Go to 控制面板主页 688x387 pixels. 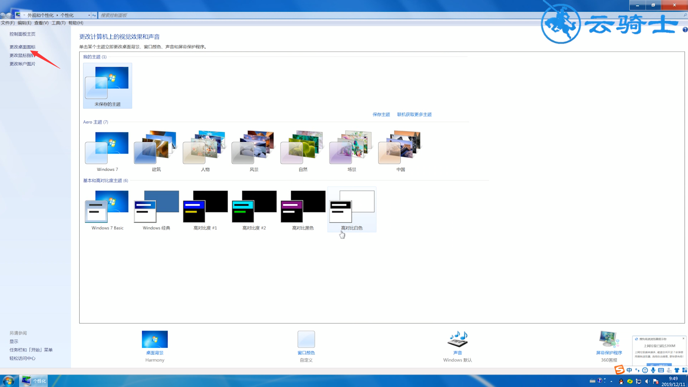coord(22,34)
